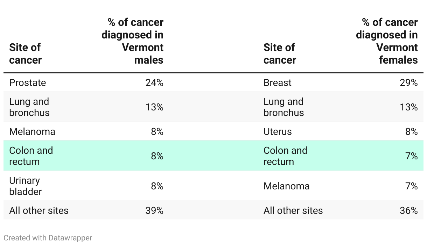Select the female 'Lung and bronchus' cell
Screen dimensions: 427x246
pos(284,107)
